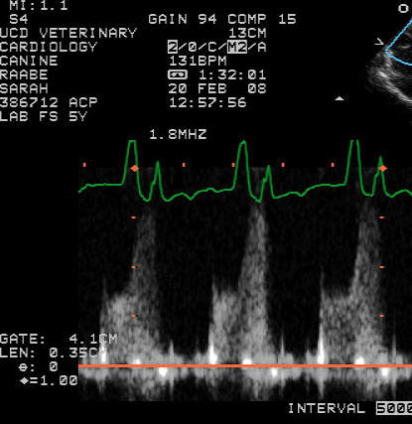Click the '1.8MHZ' frequency text

178,134
